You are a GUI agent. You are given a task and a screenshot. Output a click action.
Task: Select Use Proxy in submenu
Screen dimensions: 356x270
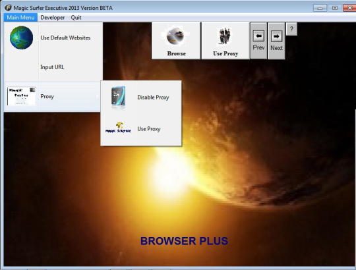pos(141,129)
